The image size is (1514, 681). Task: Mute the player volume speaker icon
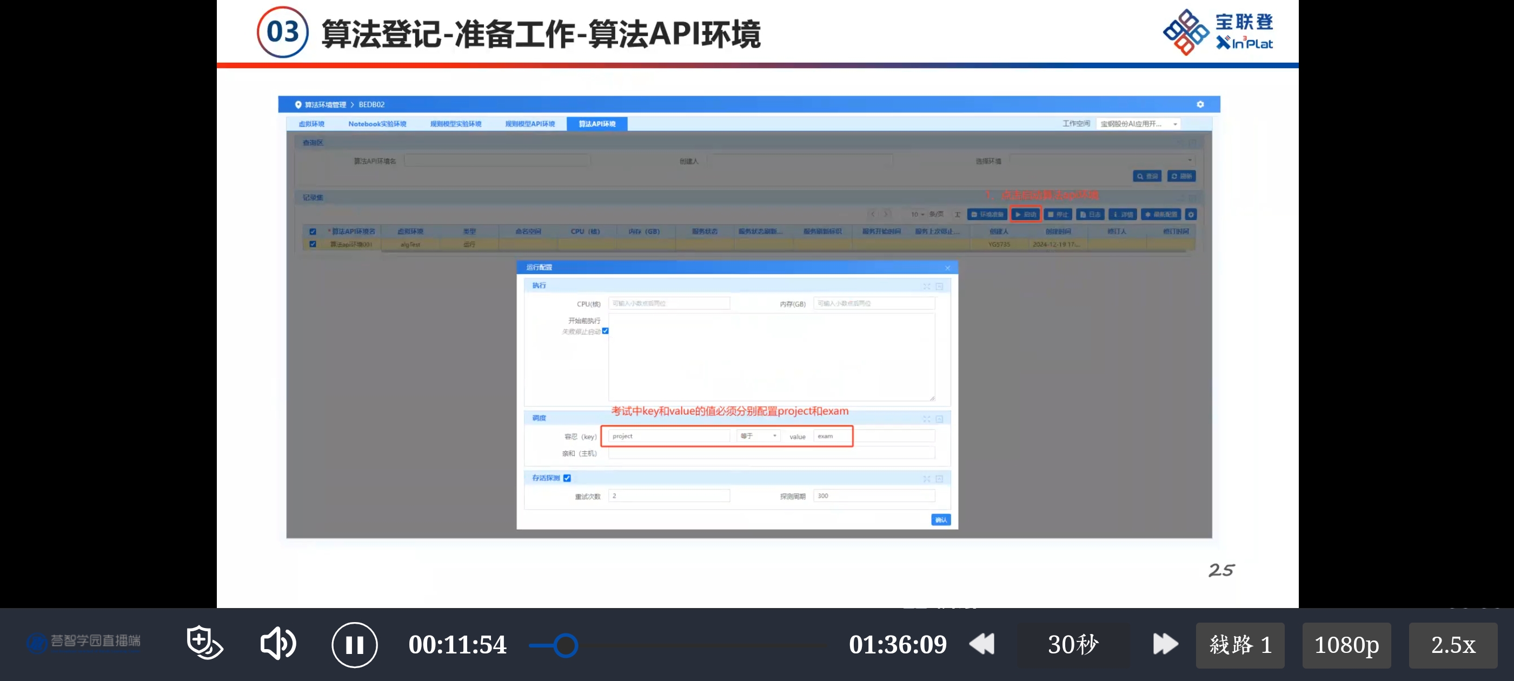pyautogui.click(x=277, y=644)
